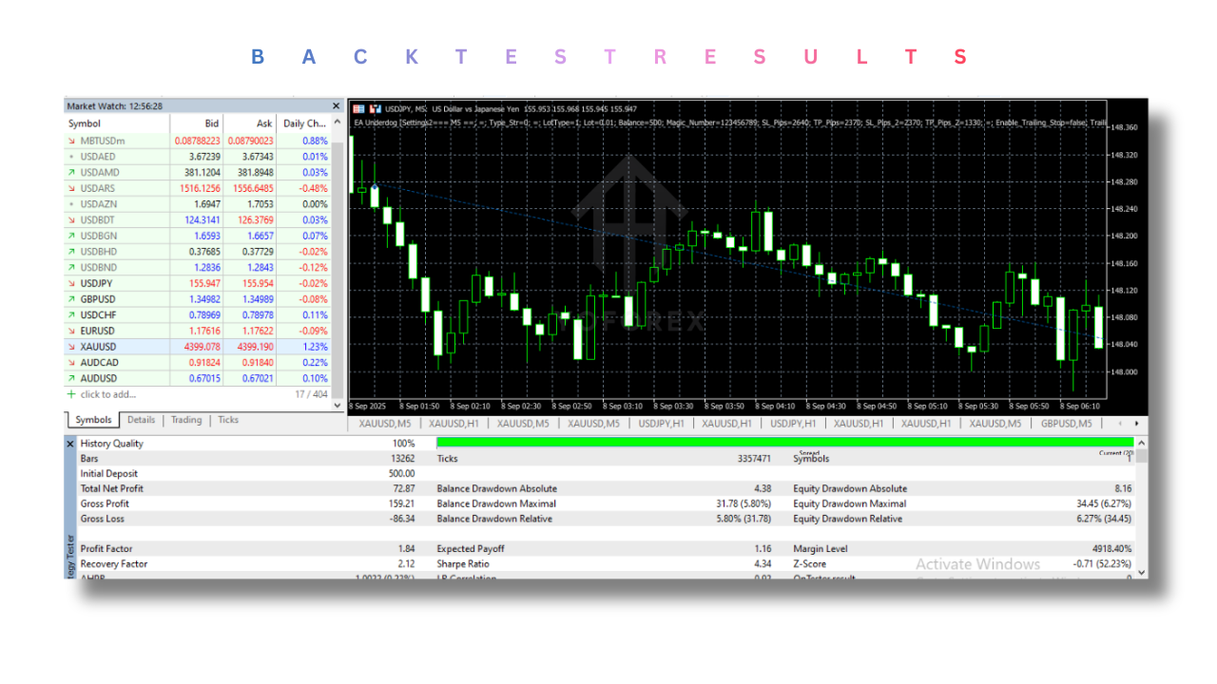1217x684 pixels.
Task: Select the Symbols tab in Market Watch
Action: [91, 419]
